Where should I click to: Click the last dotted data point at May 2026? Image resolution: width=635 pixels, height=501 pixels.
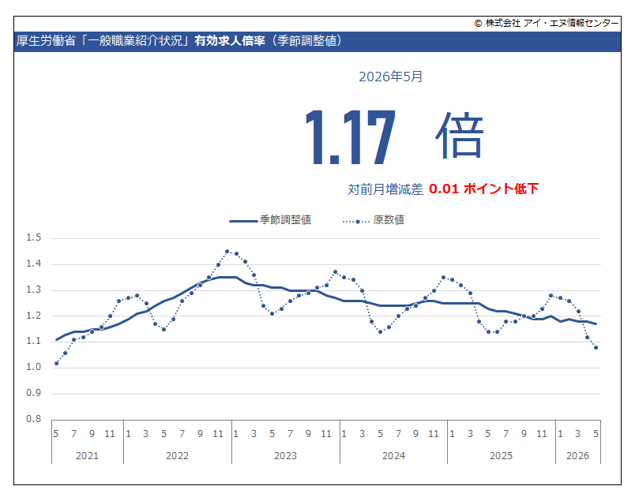[596, 348]
